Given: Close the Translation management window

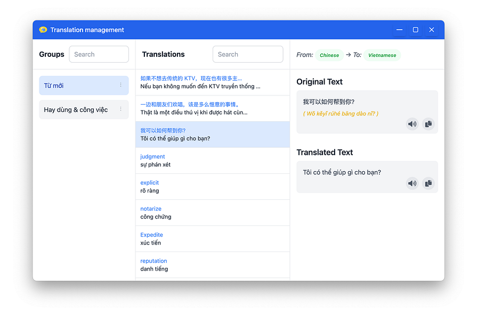Looking at the screenshot, I should [x=431, y=29].
